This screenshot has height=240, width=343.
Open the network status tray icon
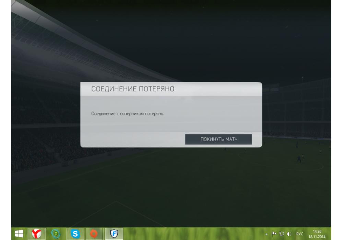coord(282,234)
